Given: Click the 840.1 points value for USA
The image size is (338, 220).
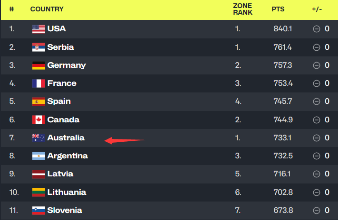Looking at the screenshot, I should tap(282, 29).
